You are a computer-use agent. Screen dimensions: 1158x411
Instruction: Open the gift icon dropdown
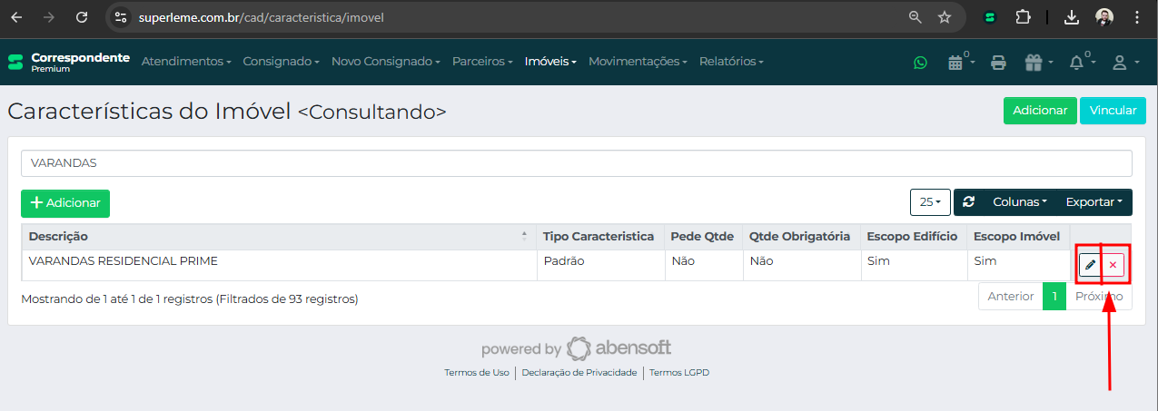click(1038, 63)
